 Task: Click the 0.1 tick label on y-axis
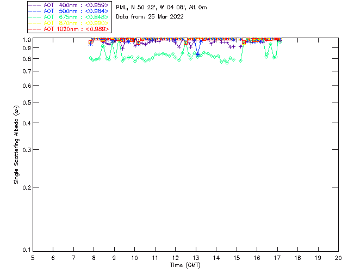(x=27, y=250)
